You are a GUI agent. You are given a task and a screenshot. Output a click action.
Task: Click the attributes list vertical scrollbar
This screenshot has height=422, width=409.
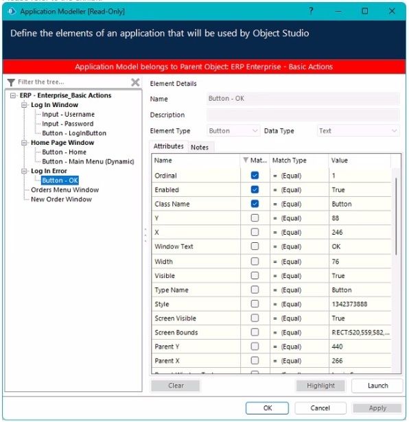click(396, 216)
